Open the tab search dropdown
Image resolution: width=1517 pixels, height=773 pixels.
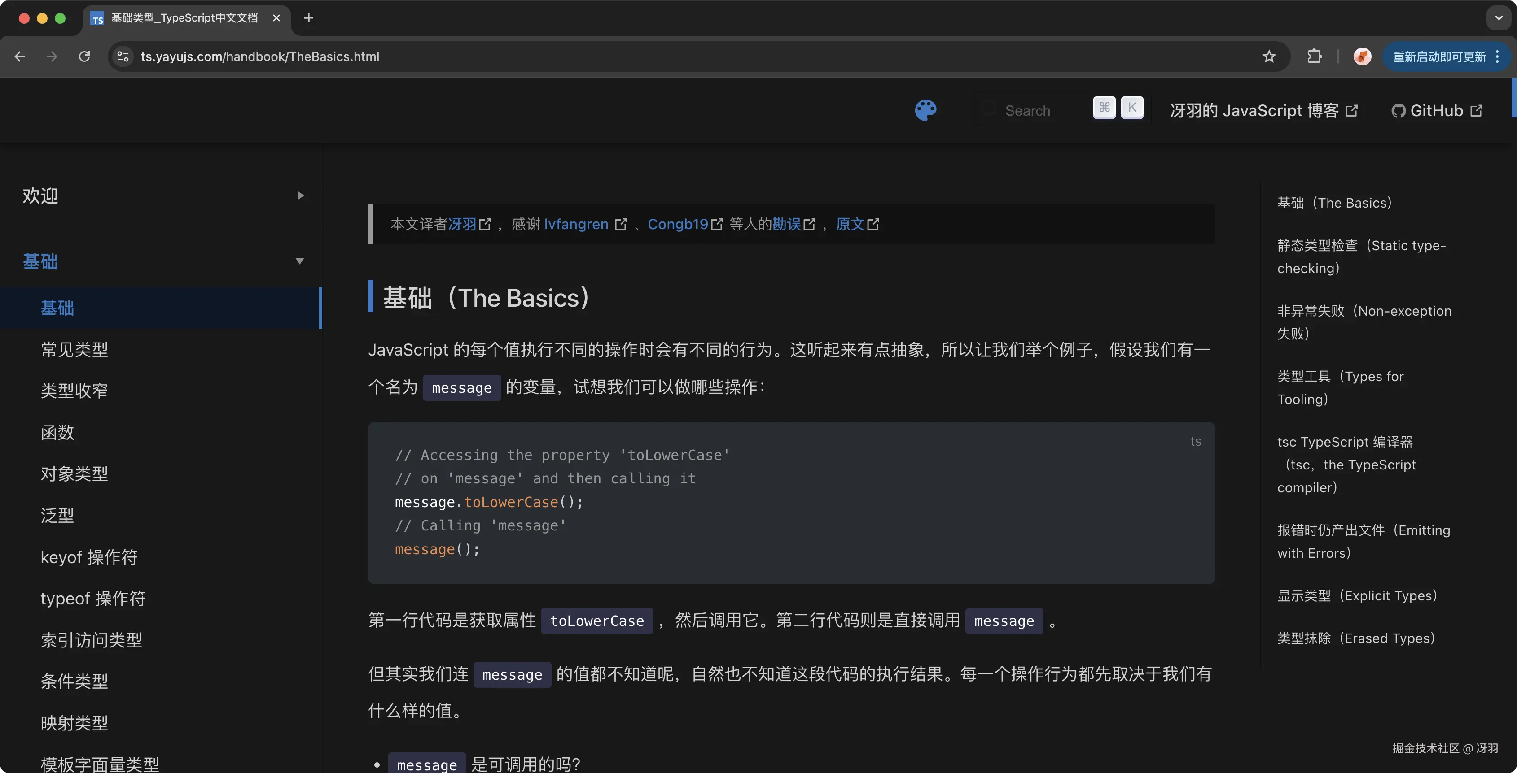tap(1498, 17)
